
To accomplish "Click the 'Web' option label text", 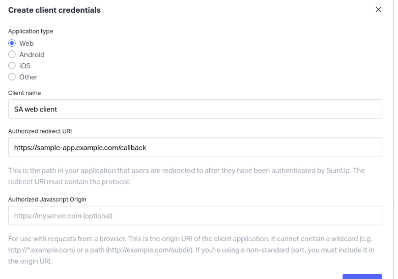I will tap(26, 43).
